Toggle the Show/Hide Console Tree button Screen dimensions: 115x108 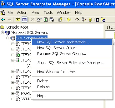click(25, 20)
